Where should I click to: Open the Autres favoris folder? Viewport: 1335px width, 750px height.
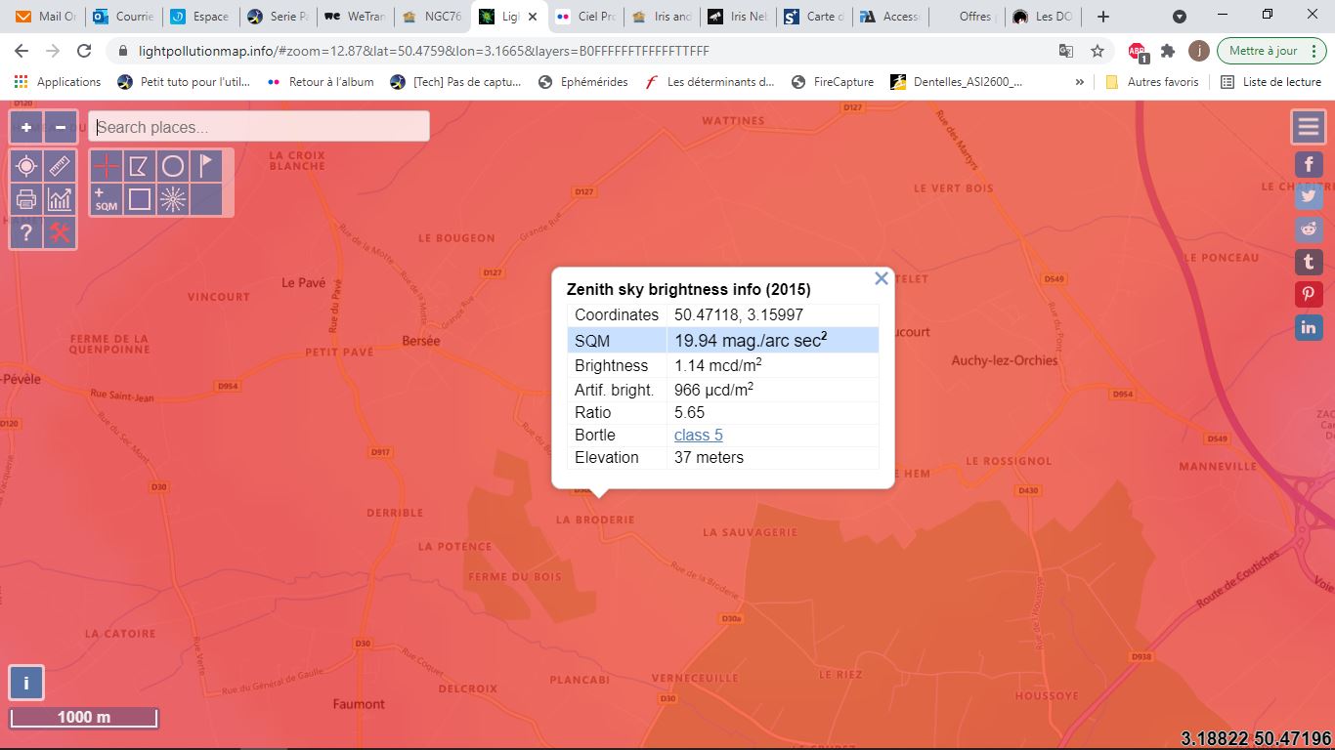pyautogui.click(x=1151, y=82)
